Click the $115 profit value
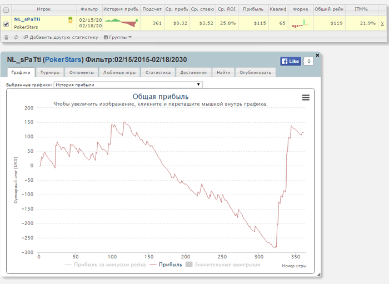Screen dimensions: 389x284 [x=260, y=23]
